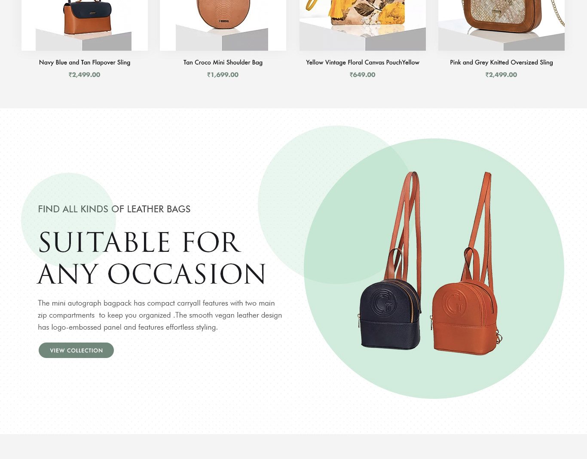Click the ₹2,499.00 price under Knitted Sling
587x459 pixels.
click(x=501, y=75)
